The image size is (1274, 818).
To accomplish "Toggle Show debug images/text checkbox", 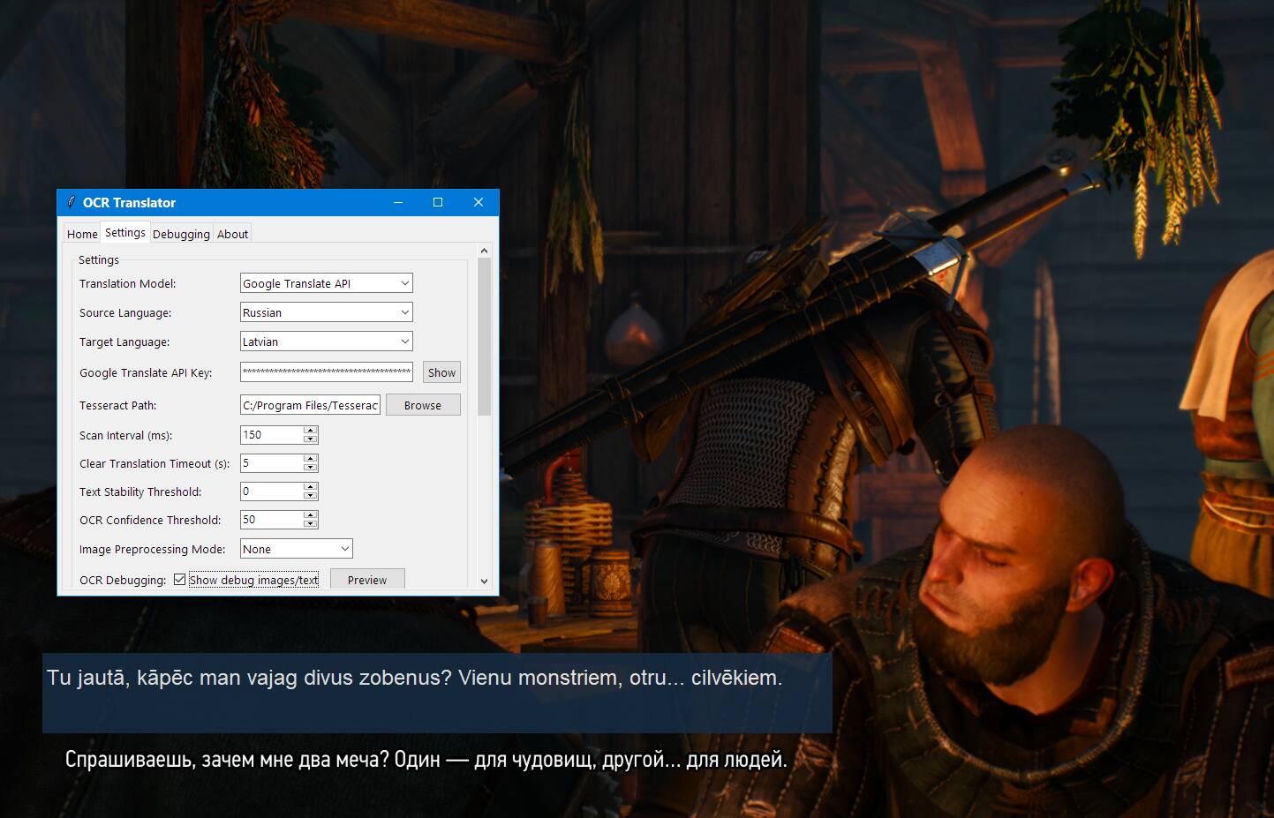I will 180,580.
